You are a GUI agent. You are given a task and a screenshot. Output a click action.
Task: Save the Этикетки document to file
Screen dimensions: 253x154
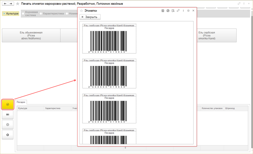tap(163, 11)
